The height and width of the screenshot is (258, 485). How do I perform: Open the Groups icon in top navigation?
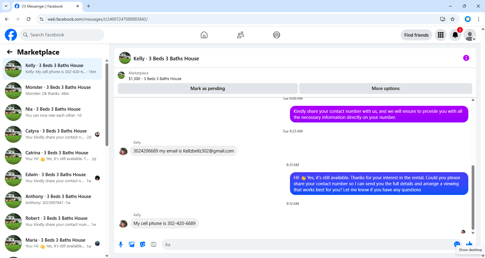coord(277,35)
